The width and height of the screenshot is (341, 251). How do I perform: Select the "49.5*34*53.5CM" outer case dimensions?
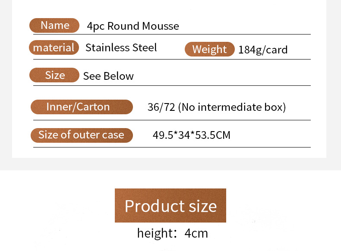[x=191, y=135]
